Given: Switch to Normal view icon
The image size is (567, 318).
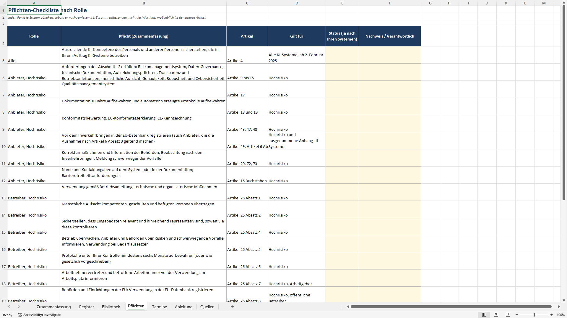Looking at the screenshot, I should [x=484, y=315].
